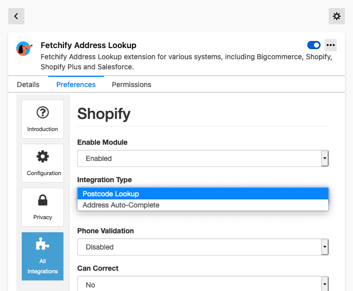Switch to the Details tab
The height and width of the screenshot is (291, 353).
pos(28,85)
